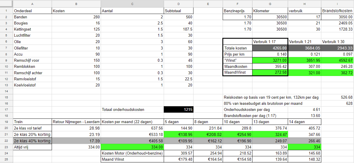354x163 pixels.
Task: Click the 'MaandWinst' value 382.72
Action: (337, 73)
